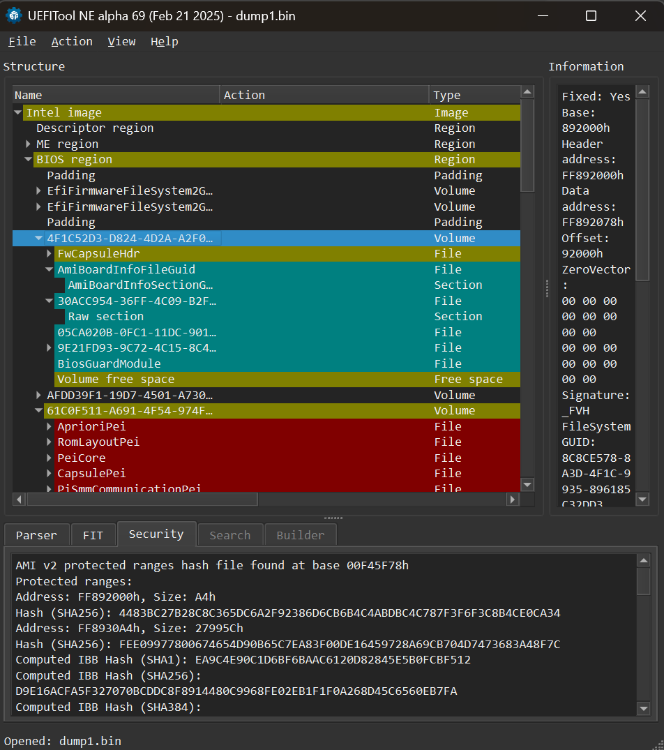Click the Type column header

tap(475, 95)
